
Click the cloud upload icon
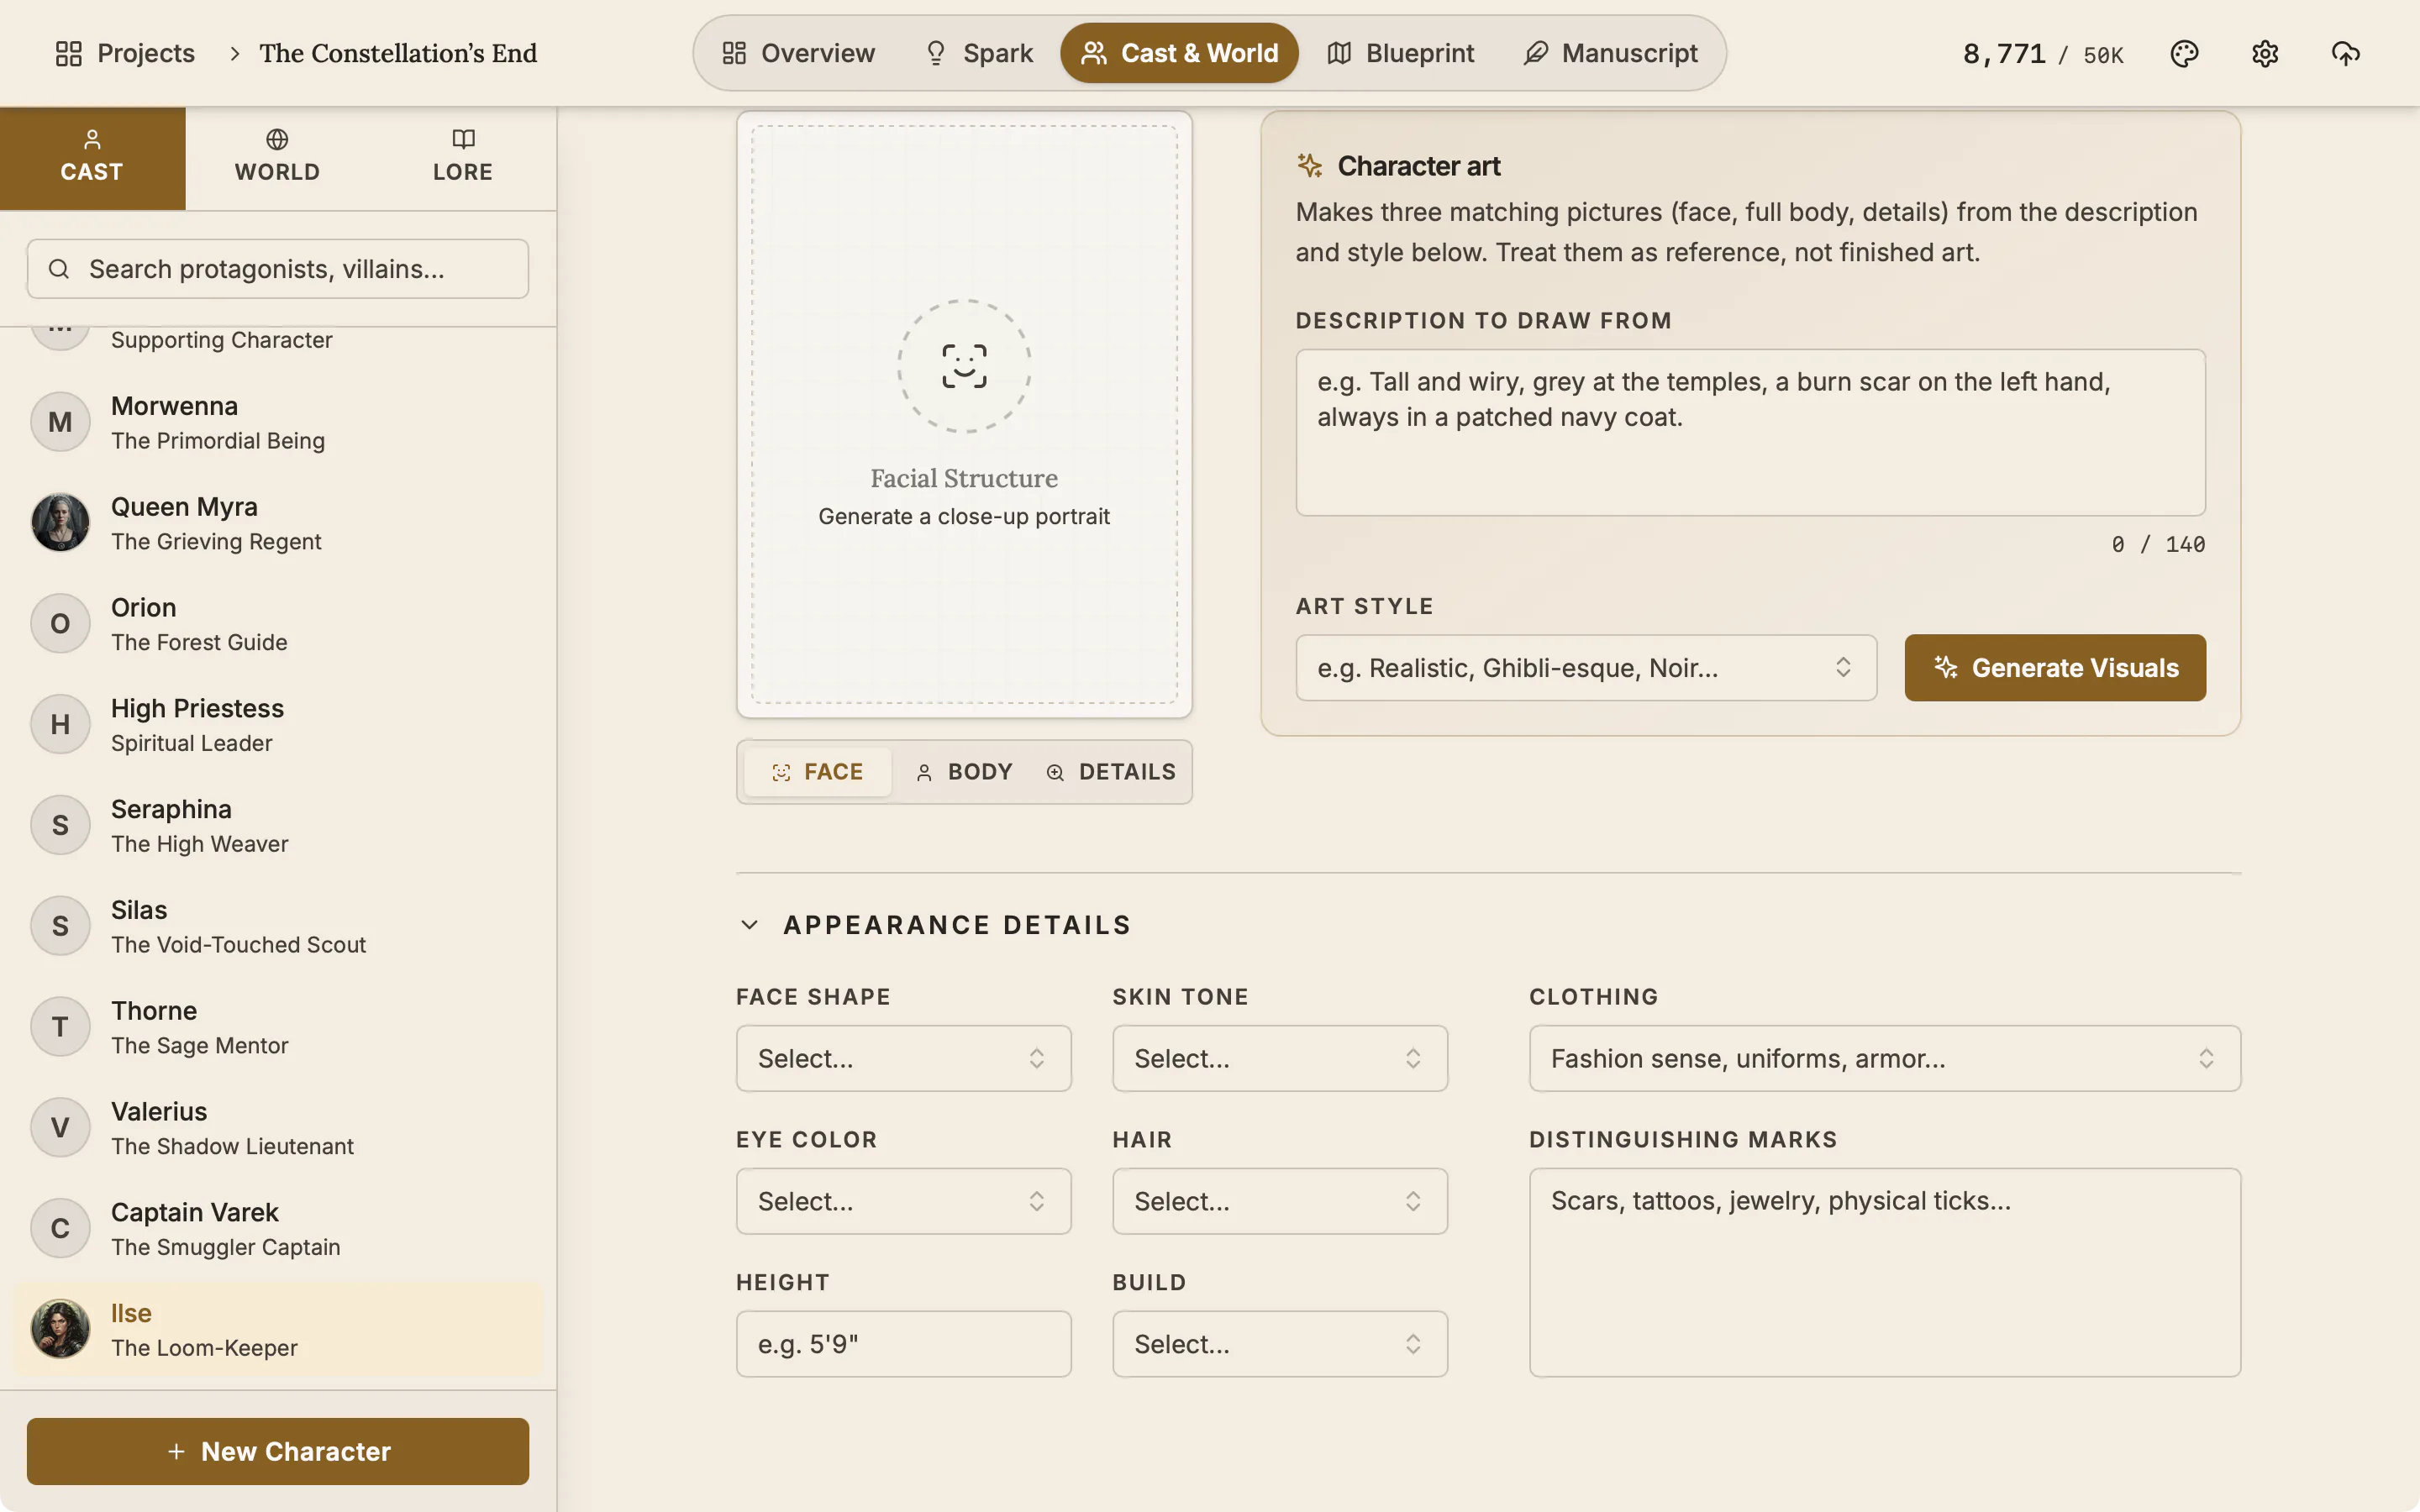pyautogui.click(x=2345, y=53)
